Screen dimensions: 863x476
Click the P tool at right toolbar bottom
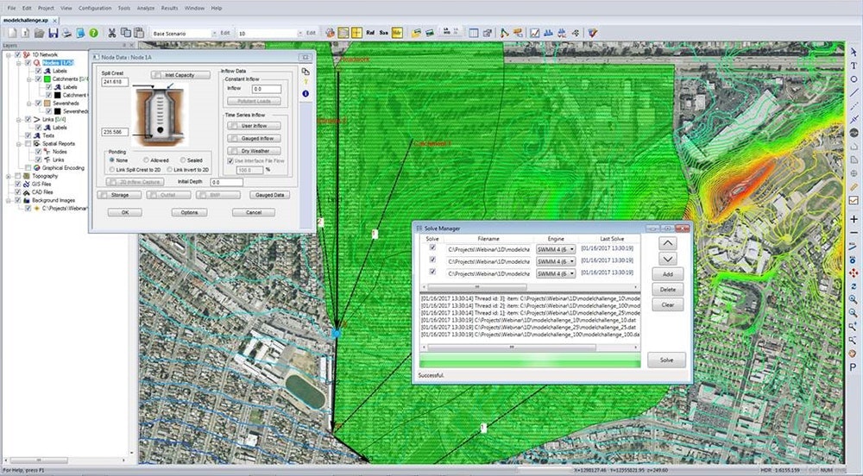click(x=854, y=367)
